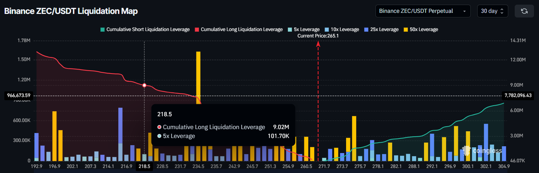Click the yellow 50x Leverage legend swatch

click(x=405, y=30)
